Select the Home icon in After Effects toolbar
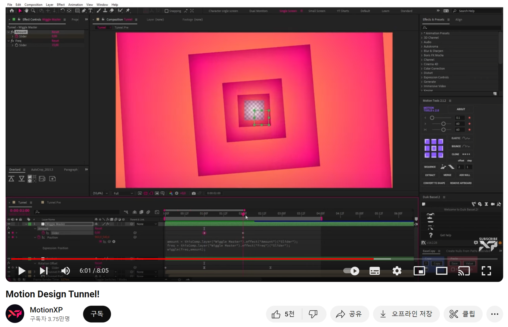The width and height of the screenshot is (508, 327). (12, 11)
